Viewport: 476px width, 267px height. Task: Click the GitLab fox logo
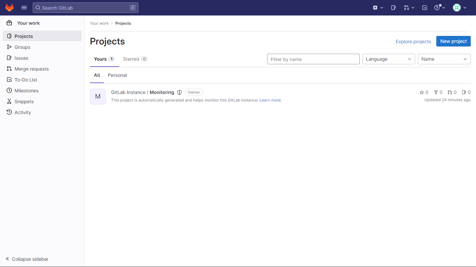pos(10,8)
